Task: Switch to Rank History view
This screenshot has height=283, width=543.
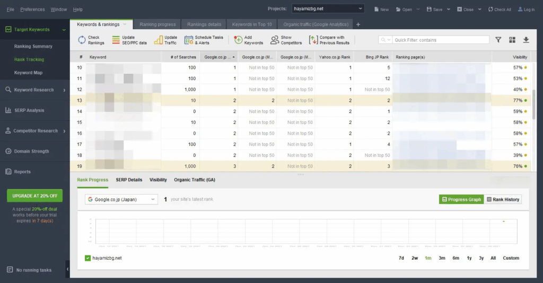Action: point(503,199)
